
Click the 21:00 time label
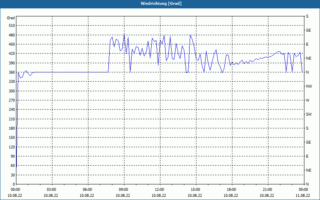coord(268,190)
